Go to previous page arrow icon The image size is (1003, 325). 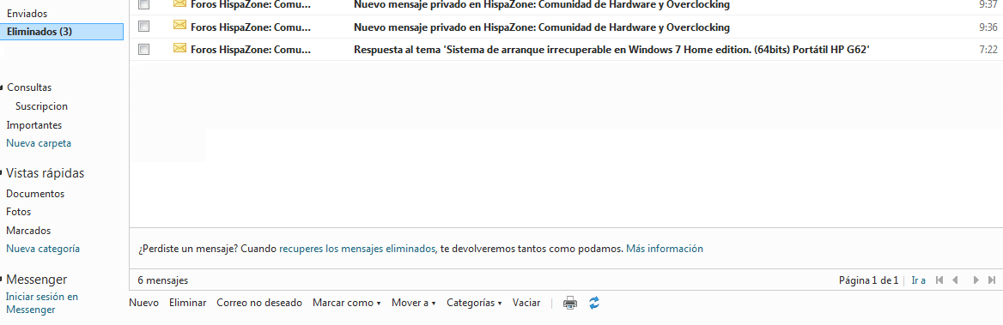coord(955,280)
